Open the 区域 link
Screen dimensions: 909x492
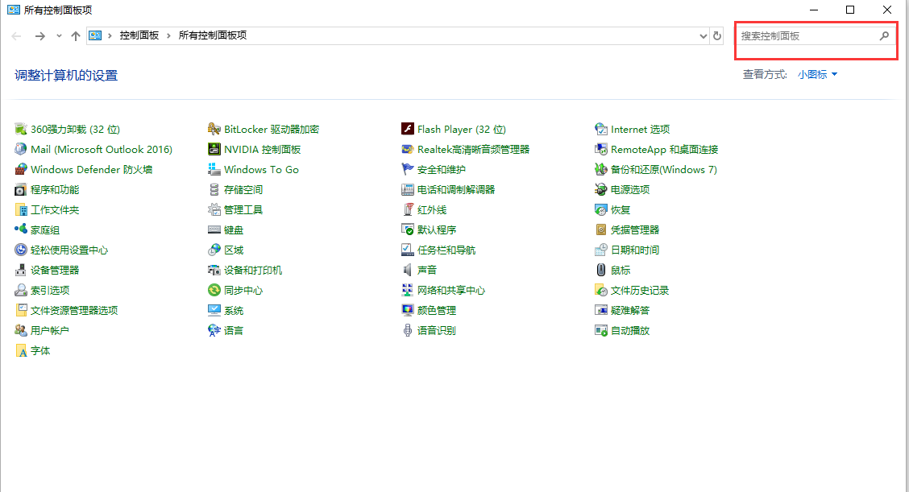234,250
